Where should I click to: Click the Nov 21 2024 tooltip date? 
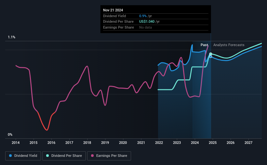pyautogui.click(x=113, y=10)
